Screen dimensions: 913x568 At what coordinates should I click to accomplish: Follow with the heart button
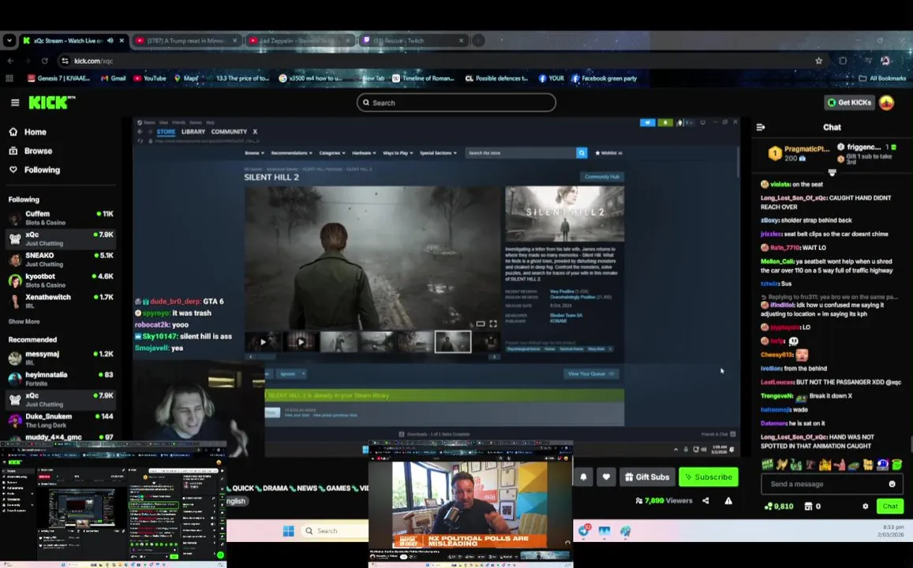tap(606, 476)
